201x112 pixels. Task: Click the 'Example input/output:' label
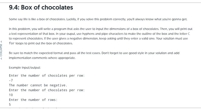[25, 68]
